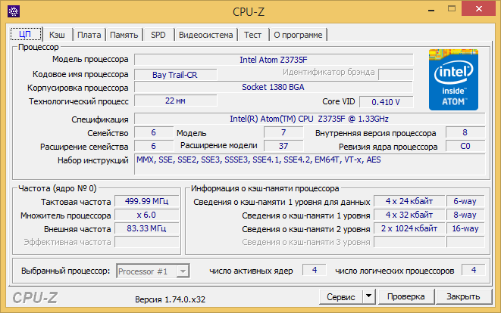
Task: Click the Сервис button
Action: (x=340, y=296)
